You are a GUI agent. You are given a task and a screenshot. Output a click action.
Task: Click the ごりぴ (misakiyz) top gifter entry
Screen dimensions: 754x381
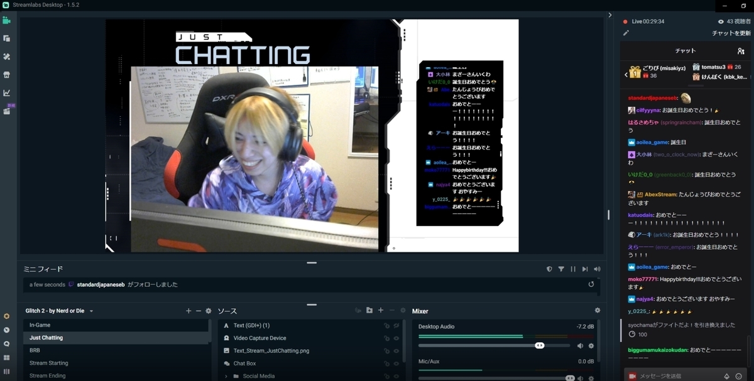point(657,72)
